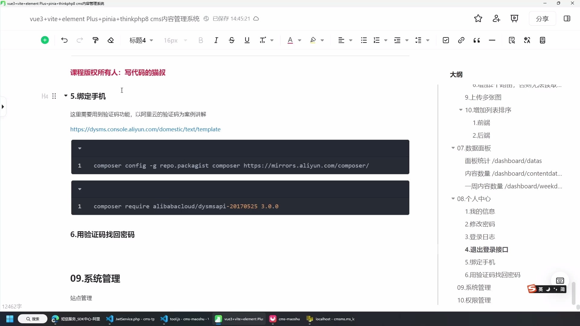The height and width of the screenshot is (326, 580).
Task: Undo the last edit
Action: click(64, 40)
